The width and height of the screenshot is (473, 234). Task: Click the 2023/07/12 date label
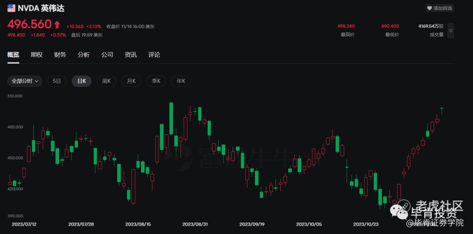pos(25,224)
